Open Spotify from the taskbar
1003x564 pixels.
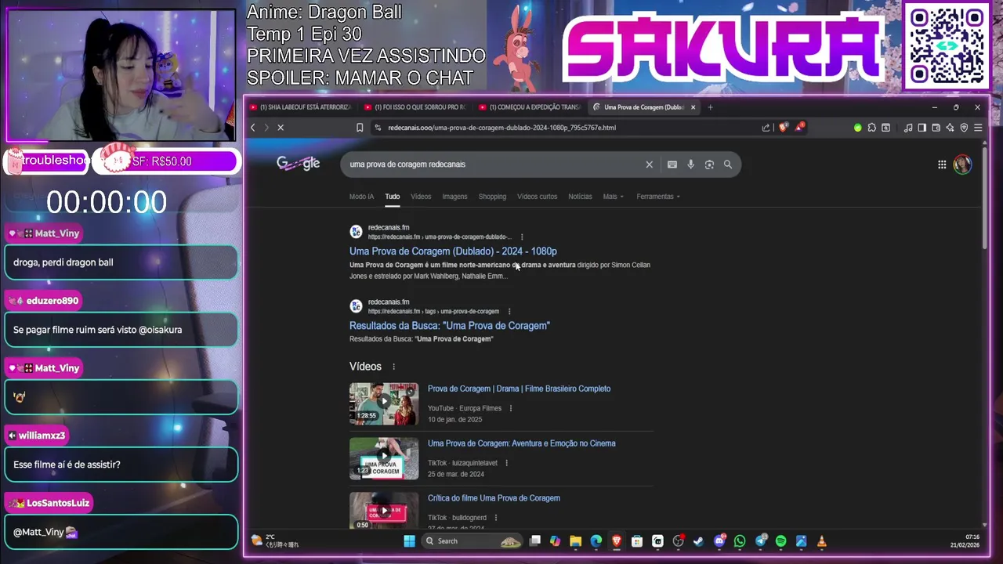[780, 541]
